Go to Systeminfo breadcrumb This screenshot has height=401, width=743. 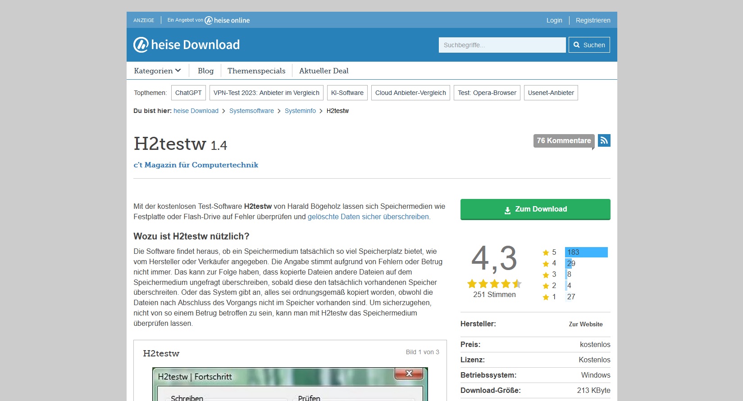click(300, 111)
